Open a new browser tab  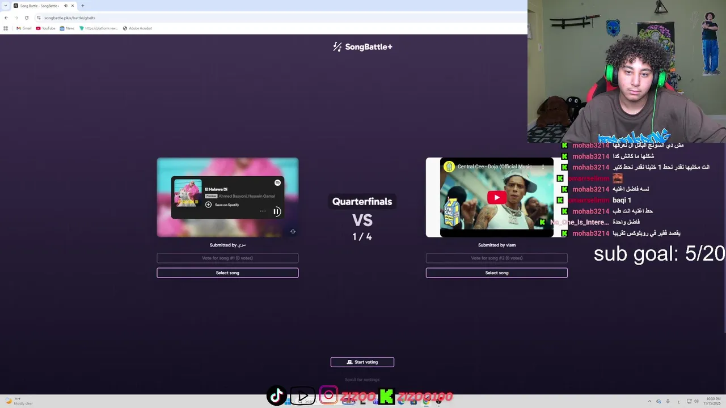[x=83, y=6]
